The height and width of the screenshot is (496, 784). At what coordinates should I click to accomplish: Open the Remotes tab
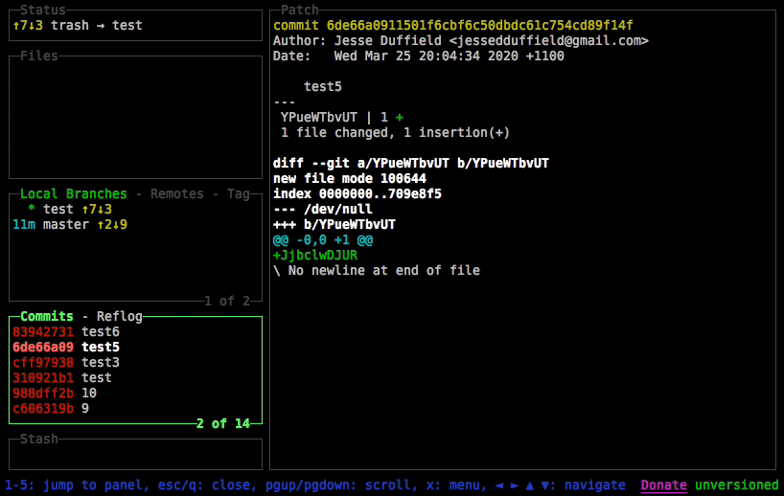pyautogui.click(x=176, y=193)
